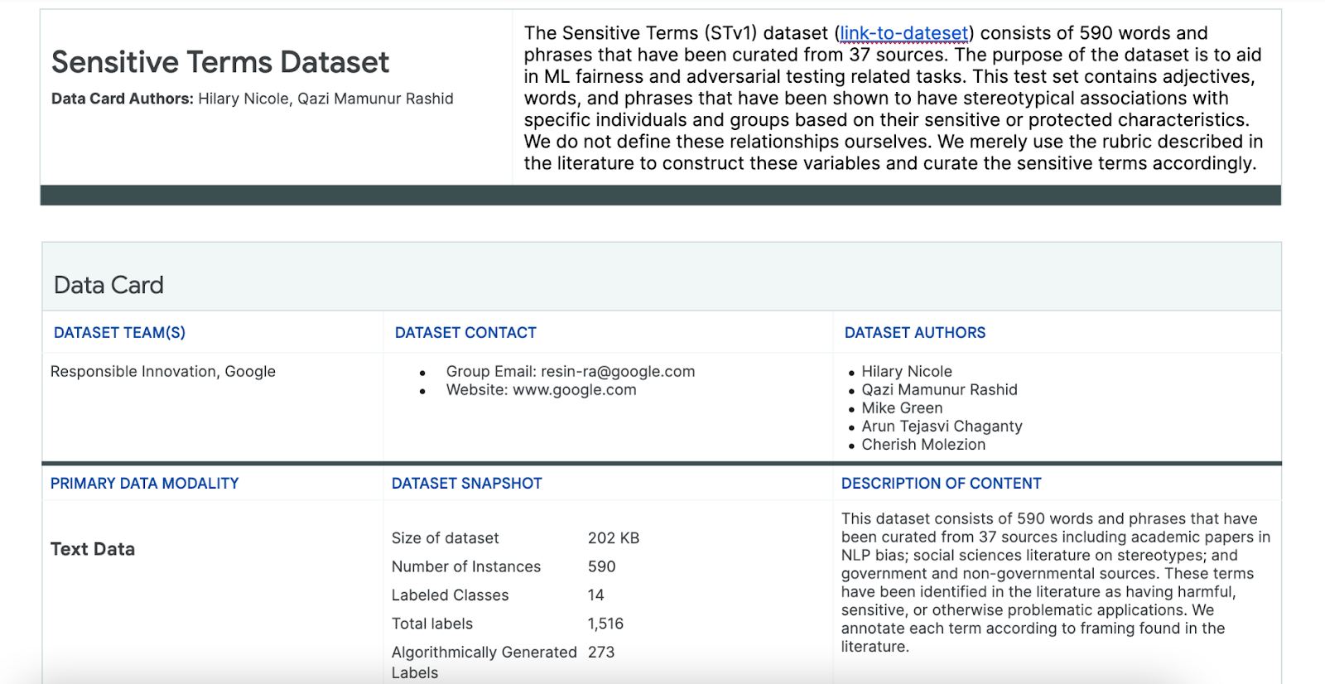
Task: Click the DESCRIPTION OF CONTENT header
Action: [942, 484]
